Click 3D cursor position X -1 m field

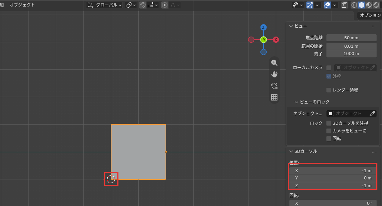click(x=333, y=171)
